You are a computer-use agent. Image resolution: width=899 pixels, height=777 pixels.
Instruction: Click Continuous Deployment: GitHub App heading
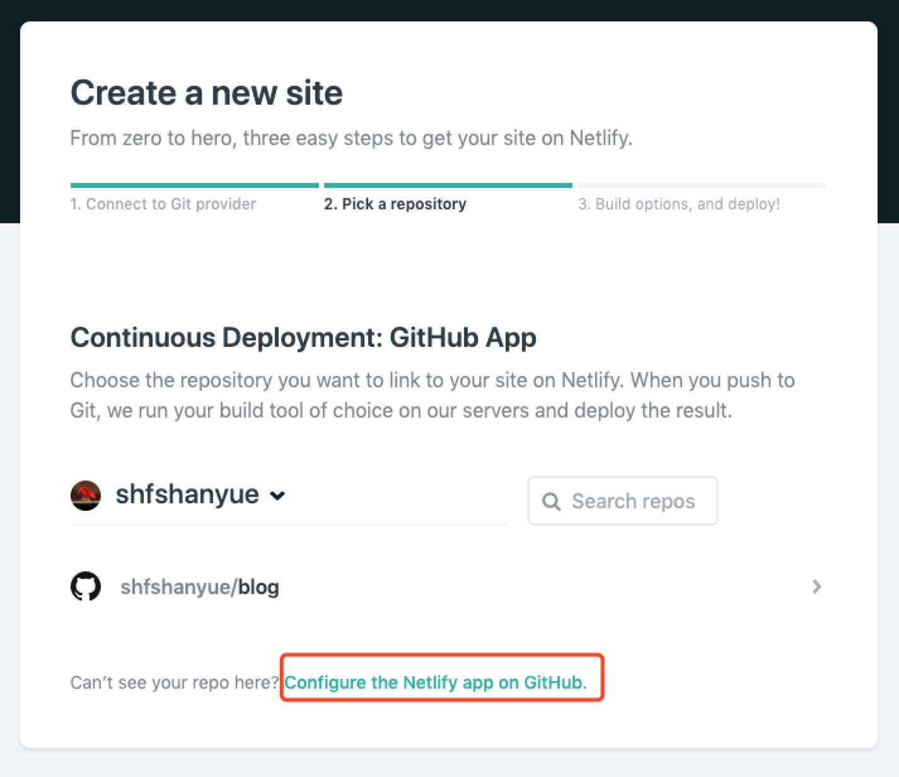(303, 337)
